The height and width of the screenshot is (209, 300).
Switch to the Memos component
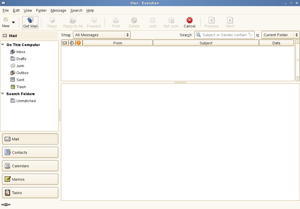[x=30, y=179]
